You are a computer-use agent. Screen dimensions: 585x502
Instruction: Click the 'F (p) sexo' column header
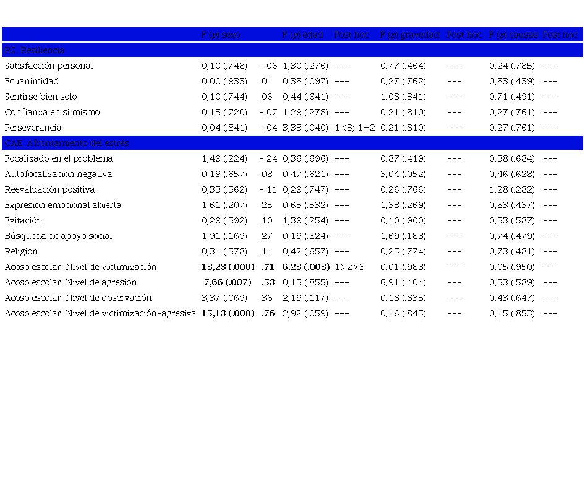(221, 35)
